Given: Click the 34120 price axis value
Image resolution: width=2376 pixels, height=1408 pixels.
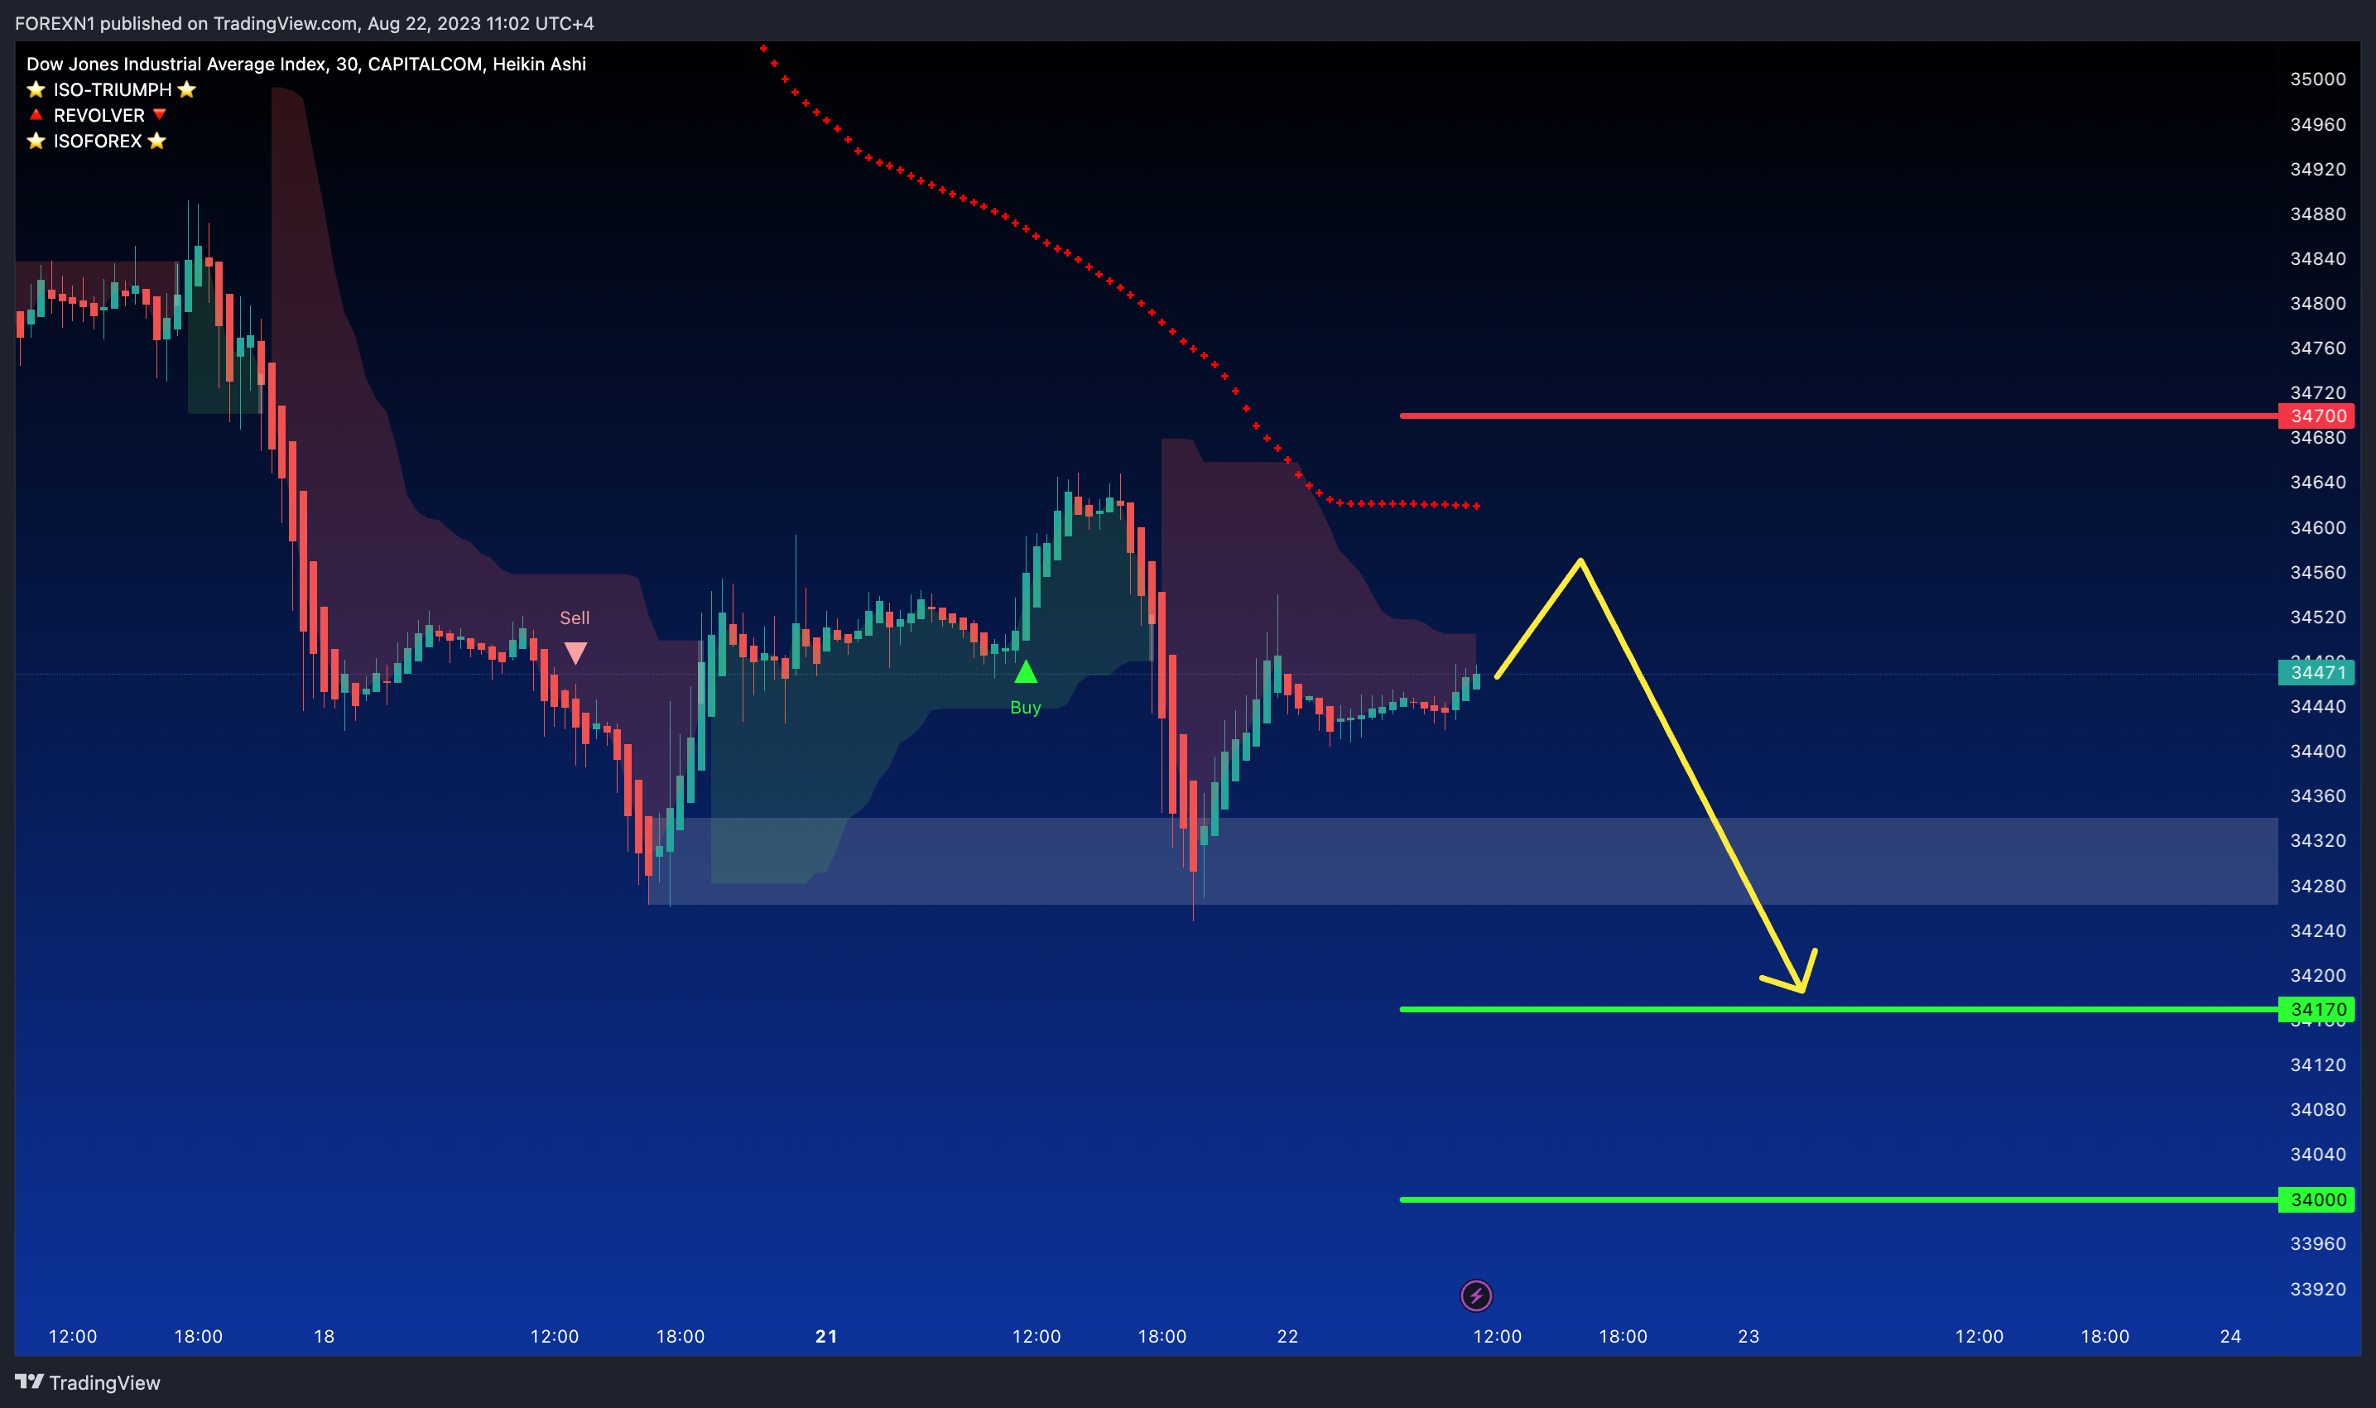Looking at the screenshot, I should point(2318,1064).
